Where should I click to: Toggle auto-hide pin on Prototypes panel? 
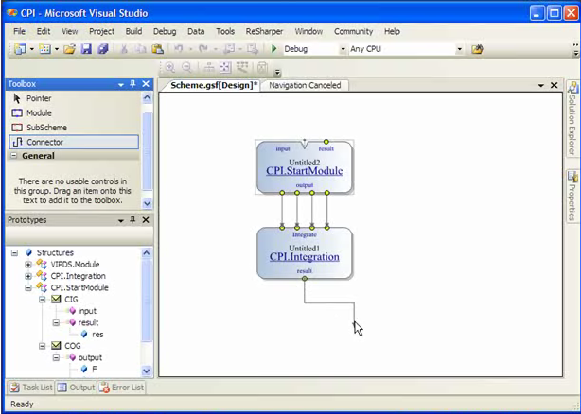click(133, 220)
